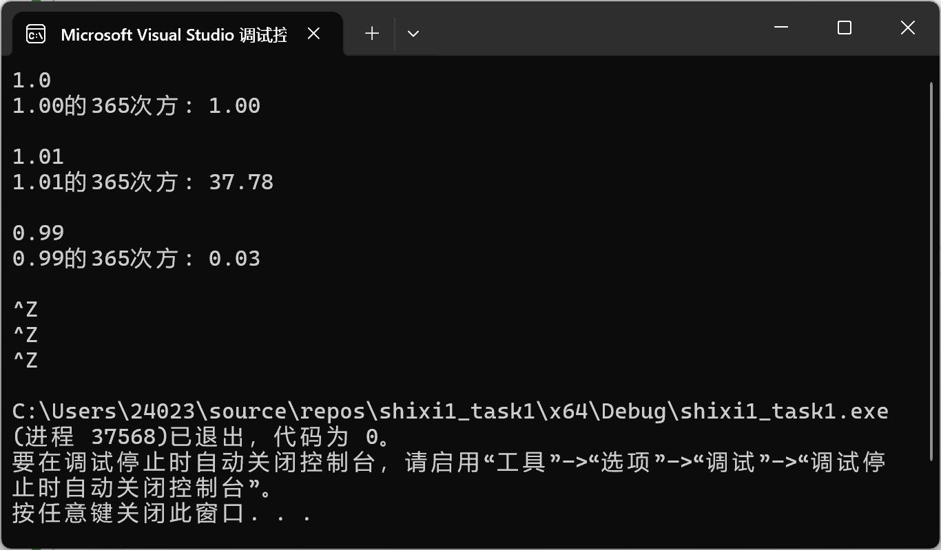Click the result line 1.00的365次方: 1.00
Viewport: 941px width, 550px height.
(x=136, y=106)
